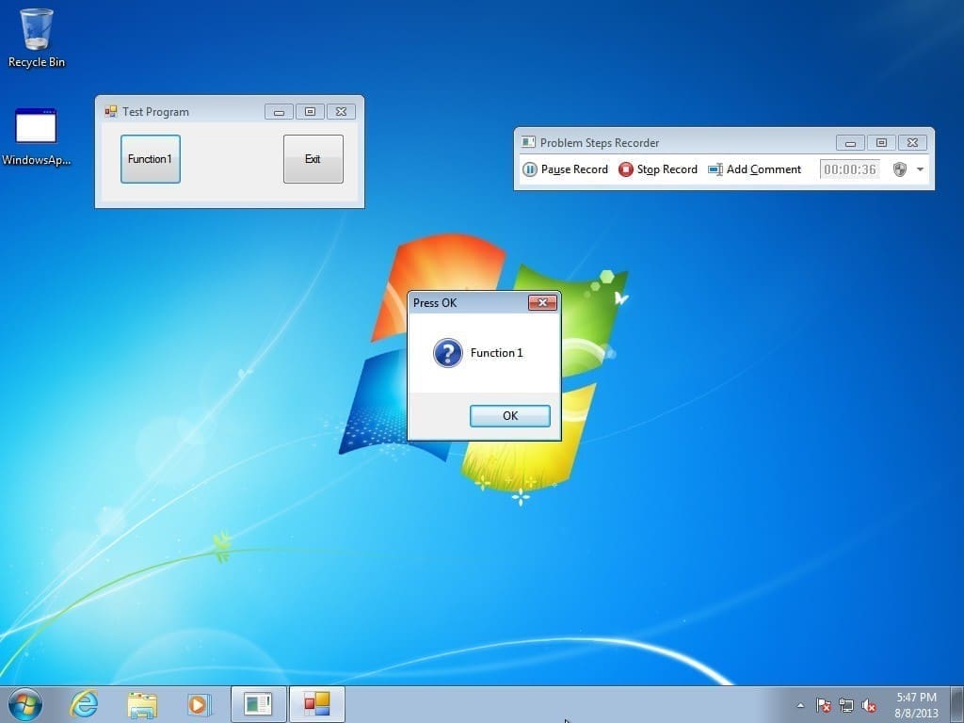The width and height of the screenshot is (964, 723).
Task: Click the Function1 button in Test Program
Action: pos(150,159)
